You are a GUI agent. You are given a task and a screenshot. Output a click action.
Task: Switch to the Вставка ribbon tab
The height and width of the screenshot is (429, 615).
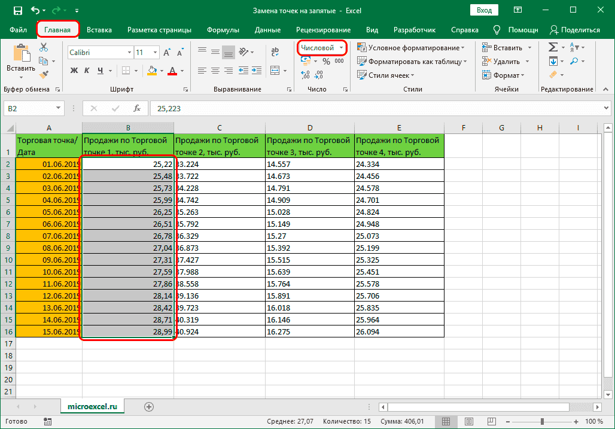click(99, 29)
